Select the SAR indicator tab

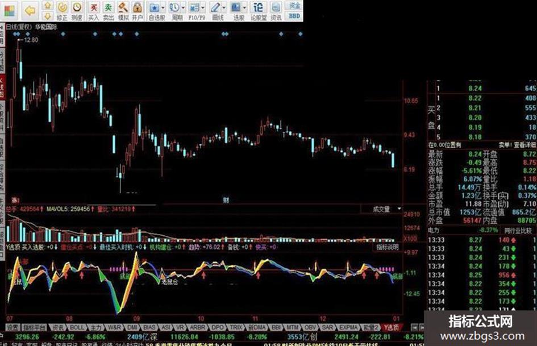pos(327,327)
